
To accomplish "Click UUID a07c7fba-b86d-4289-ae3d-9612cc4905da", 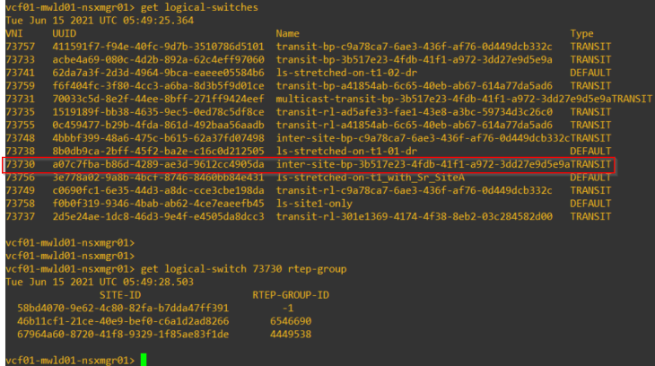I will (158, 164).
